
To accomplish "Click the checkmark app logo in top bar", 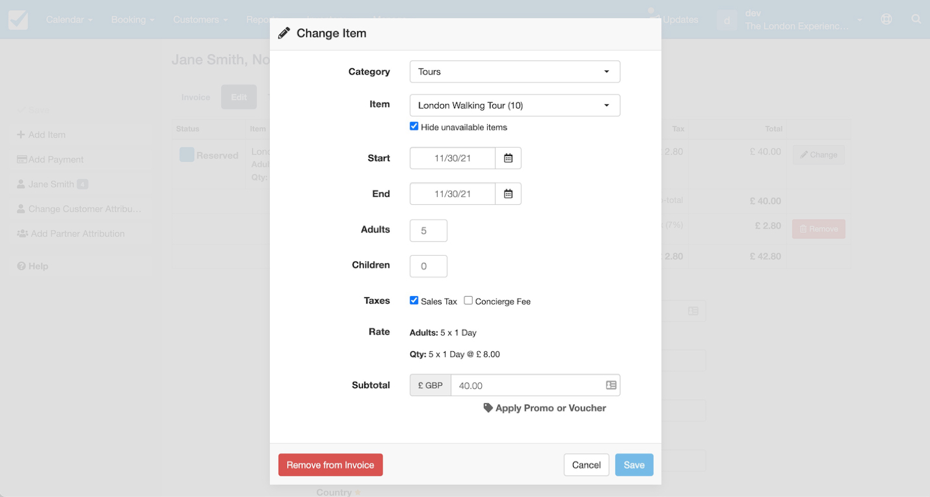I will coord(18,20).
